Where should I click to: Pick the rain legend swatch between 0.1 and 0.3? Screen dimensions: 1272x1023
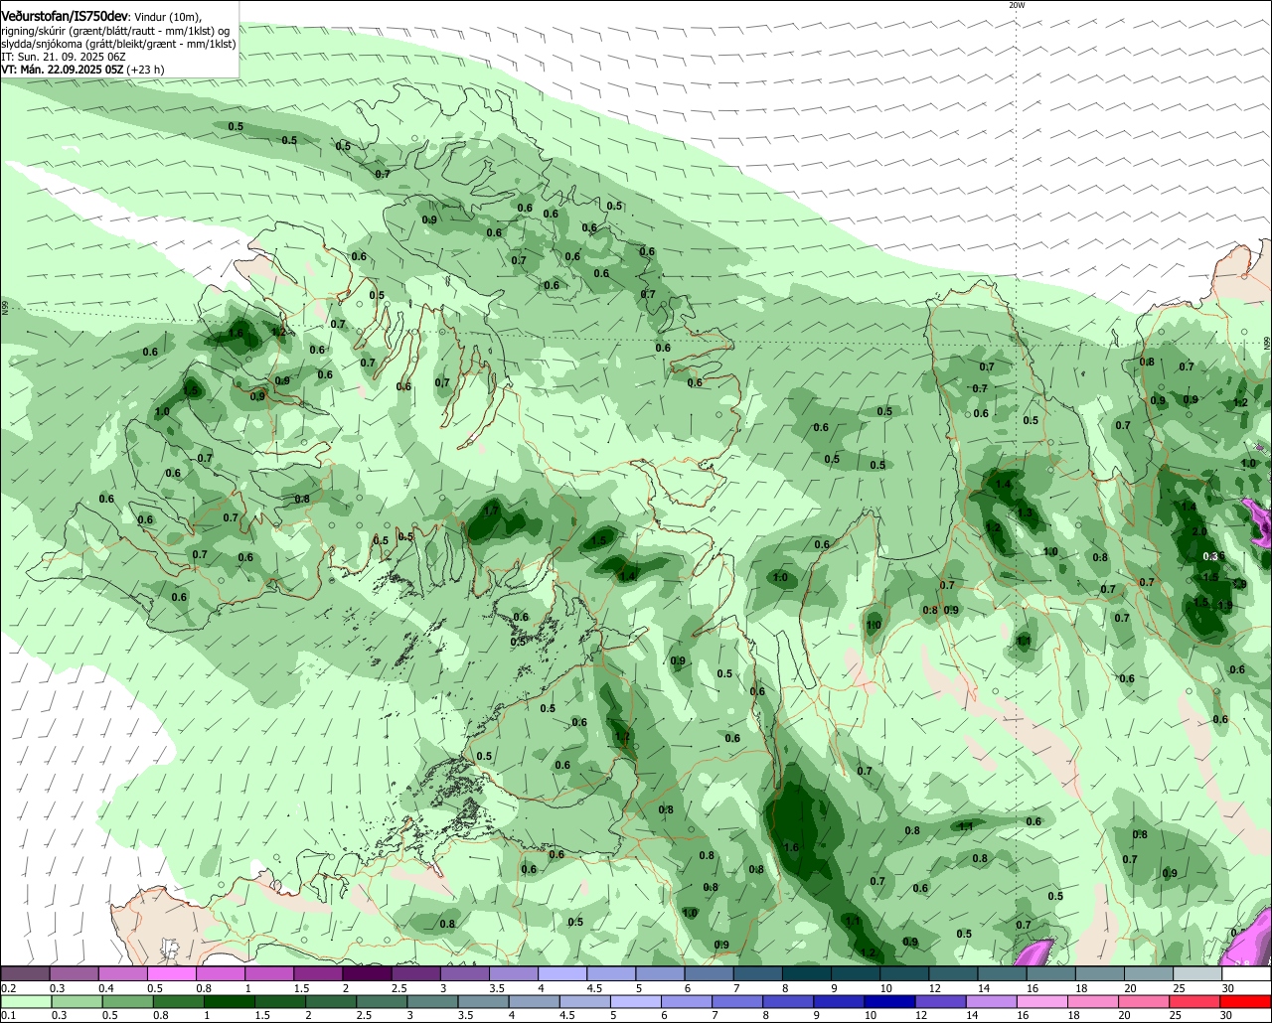coord(27,1002)
